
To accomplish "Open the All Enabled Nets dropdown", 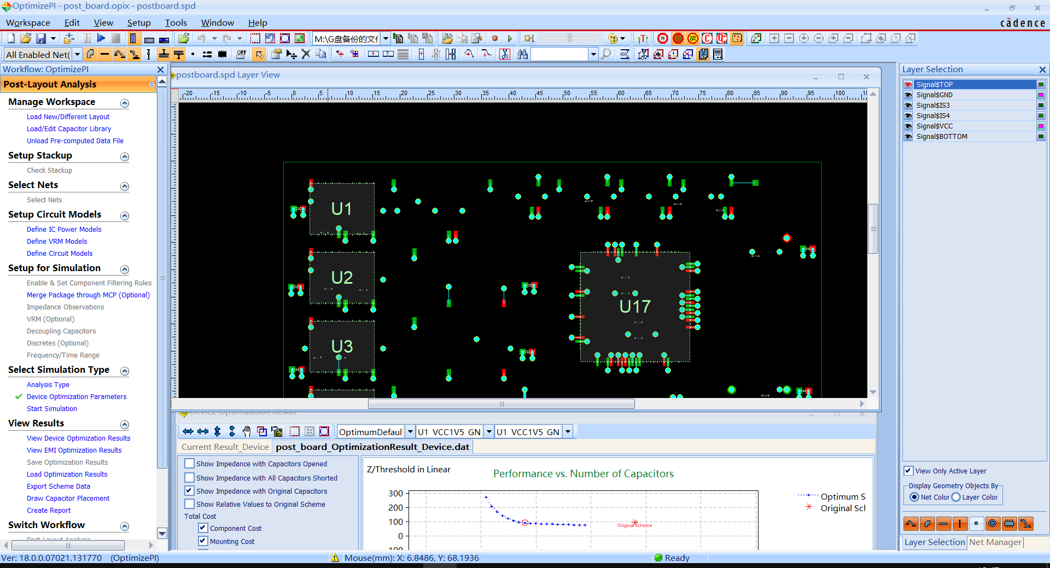I will pos(77,54).
